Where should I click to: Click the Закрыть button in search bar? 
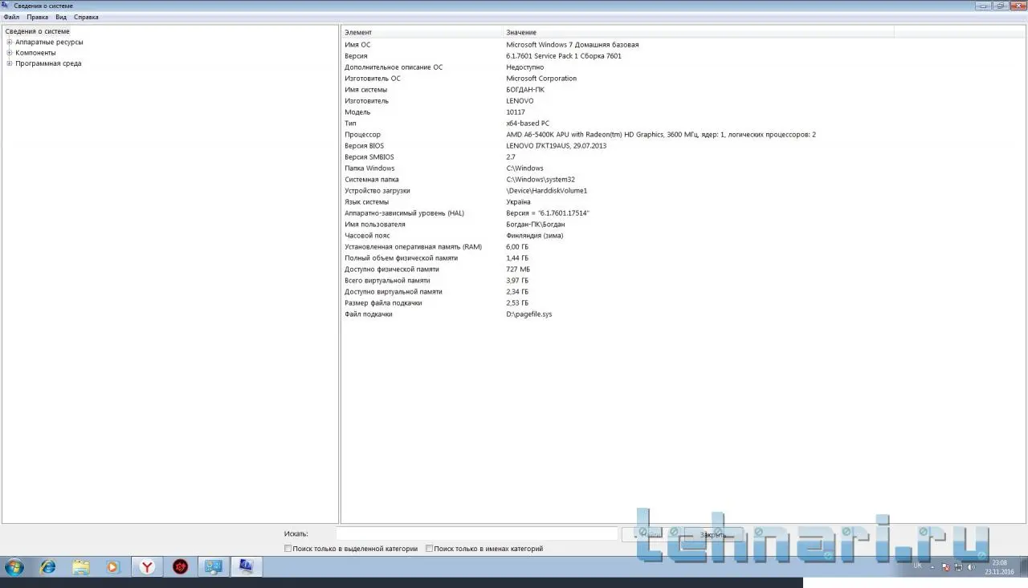(713, 534)
